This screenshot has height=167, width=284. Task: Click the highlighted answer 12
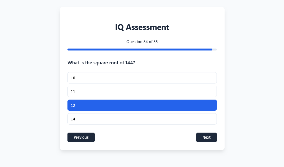(x=142, y=105)
